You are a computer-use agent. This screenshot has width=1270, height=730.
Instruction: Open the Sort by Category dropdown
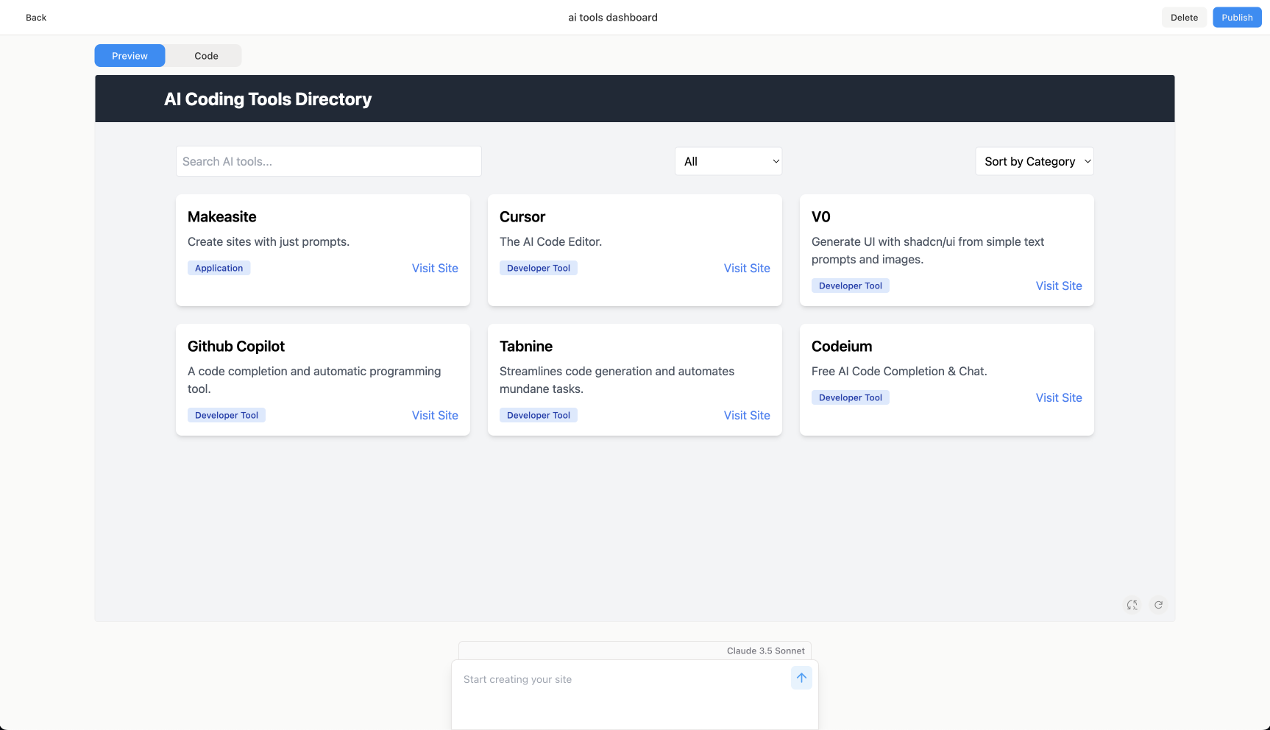(1035, 161)
